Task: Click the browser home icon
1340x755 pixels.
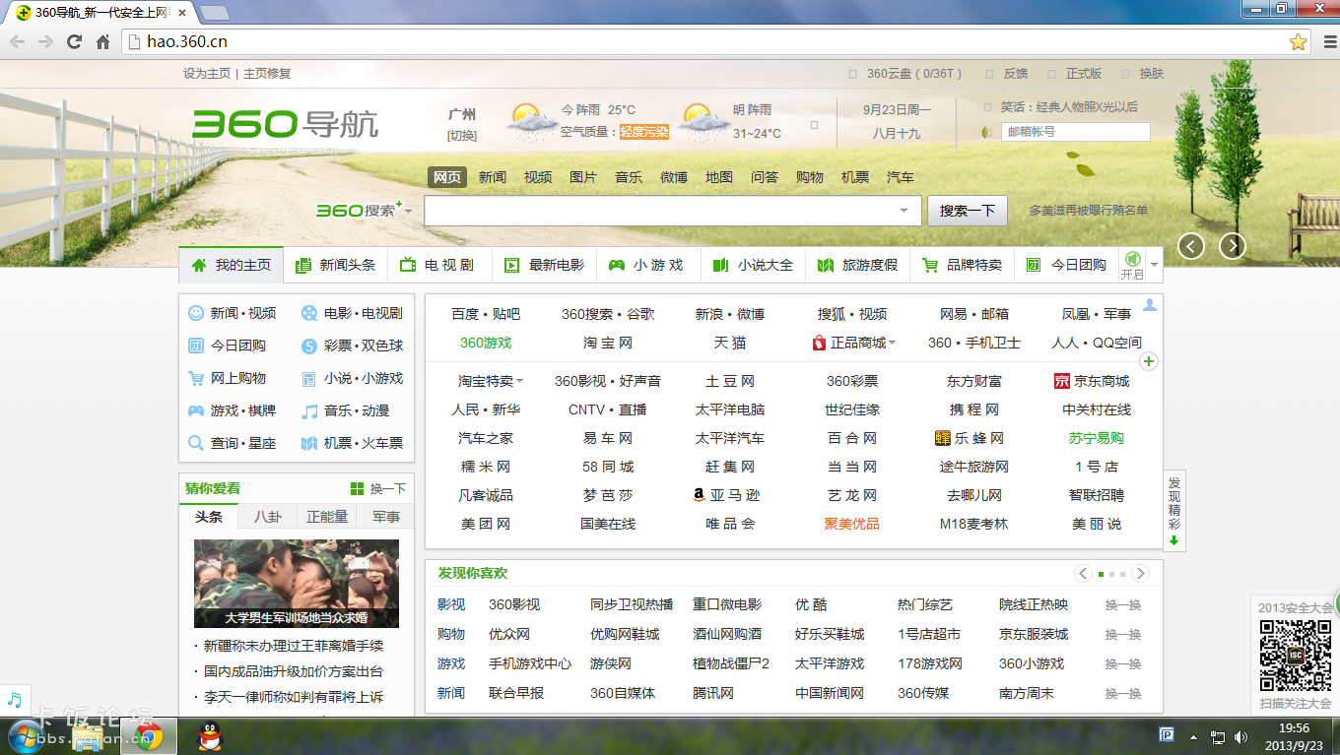Action: click(102, 41)
